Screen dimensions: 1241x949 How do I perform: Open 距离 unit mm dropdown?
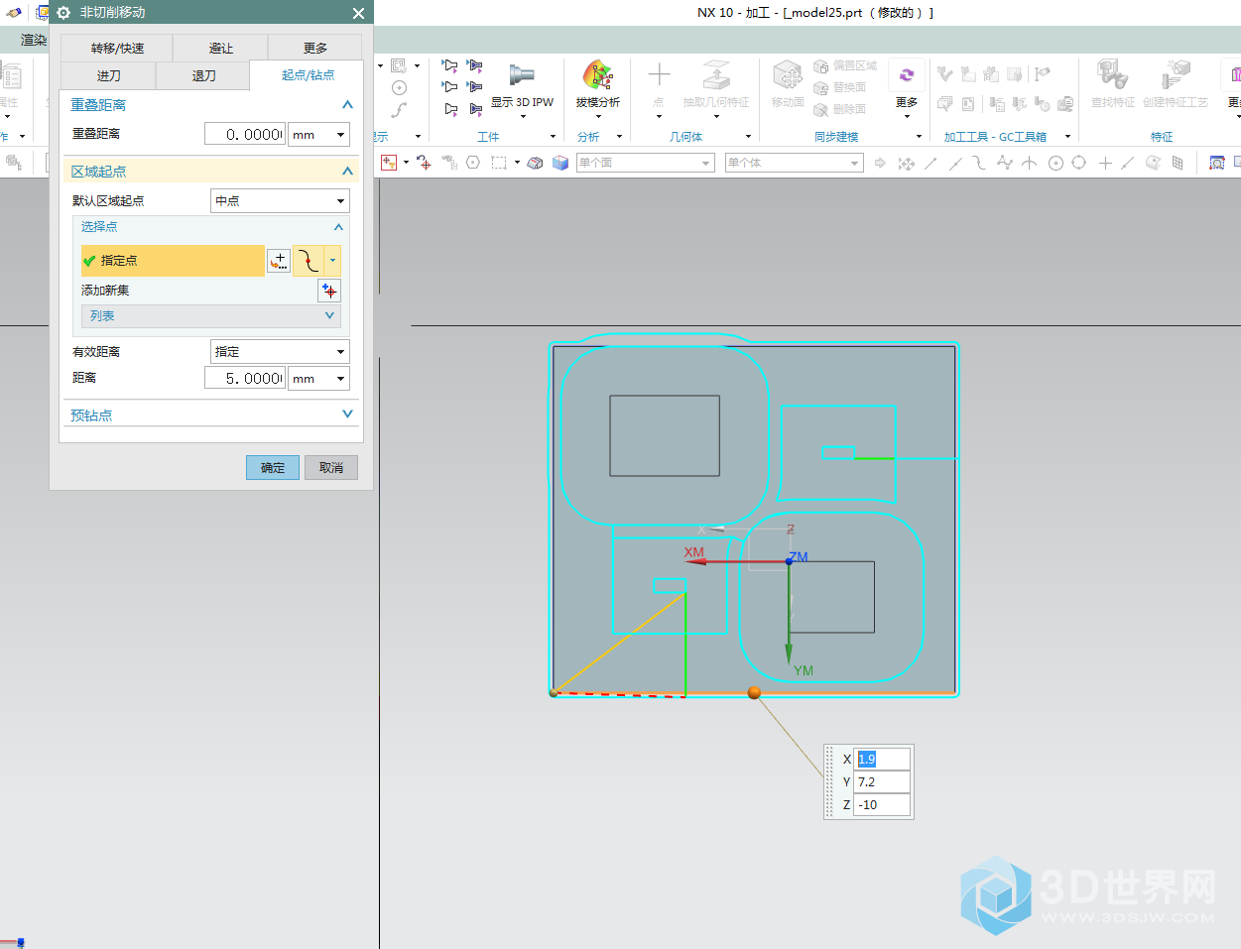coord(318,378)
